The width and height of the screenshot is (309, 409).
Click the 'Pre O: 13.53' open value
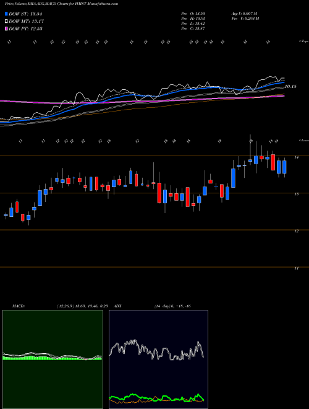(x=193, y=13)
